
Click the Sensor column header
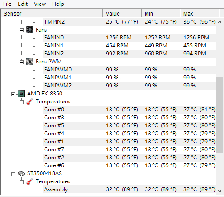point(52,14)
